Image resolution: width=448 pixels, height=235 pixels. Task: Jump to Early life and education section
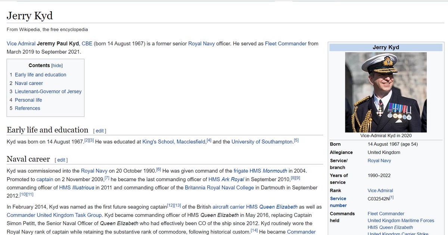40,75
